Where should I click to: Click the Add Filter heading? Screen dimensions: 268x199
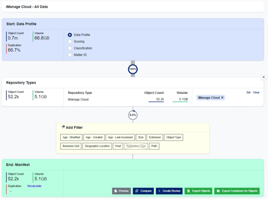tap(74, 127)
